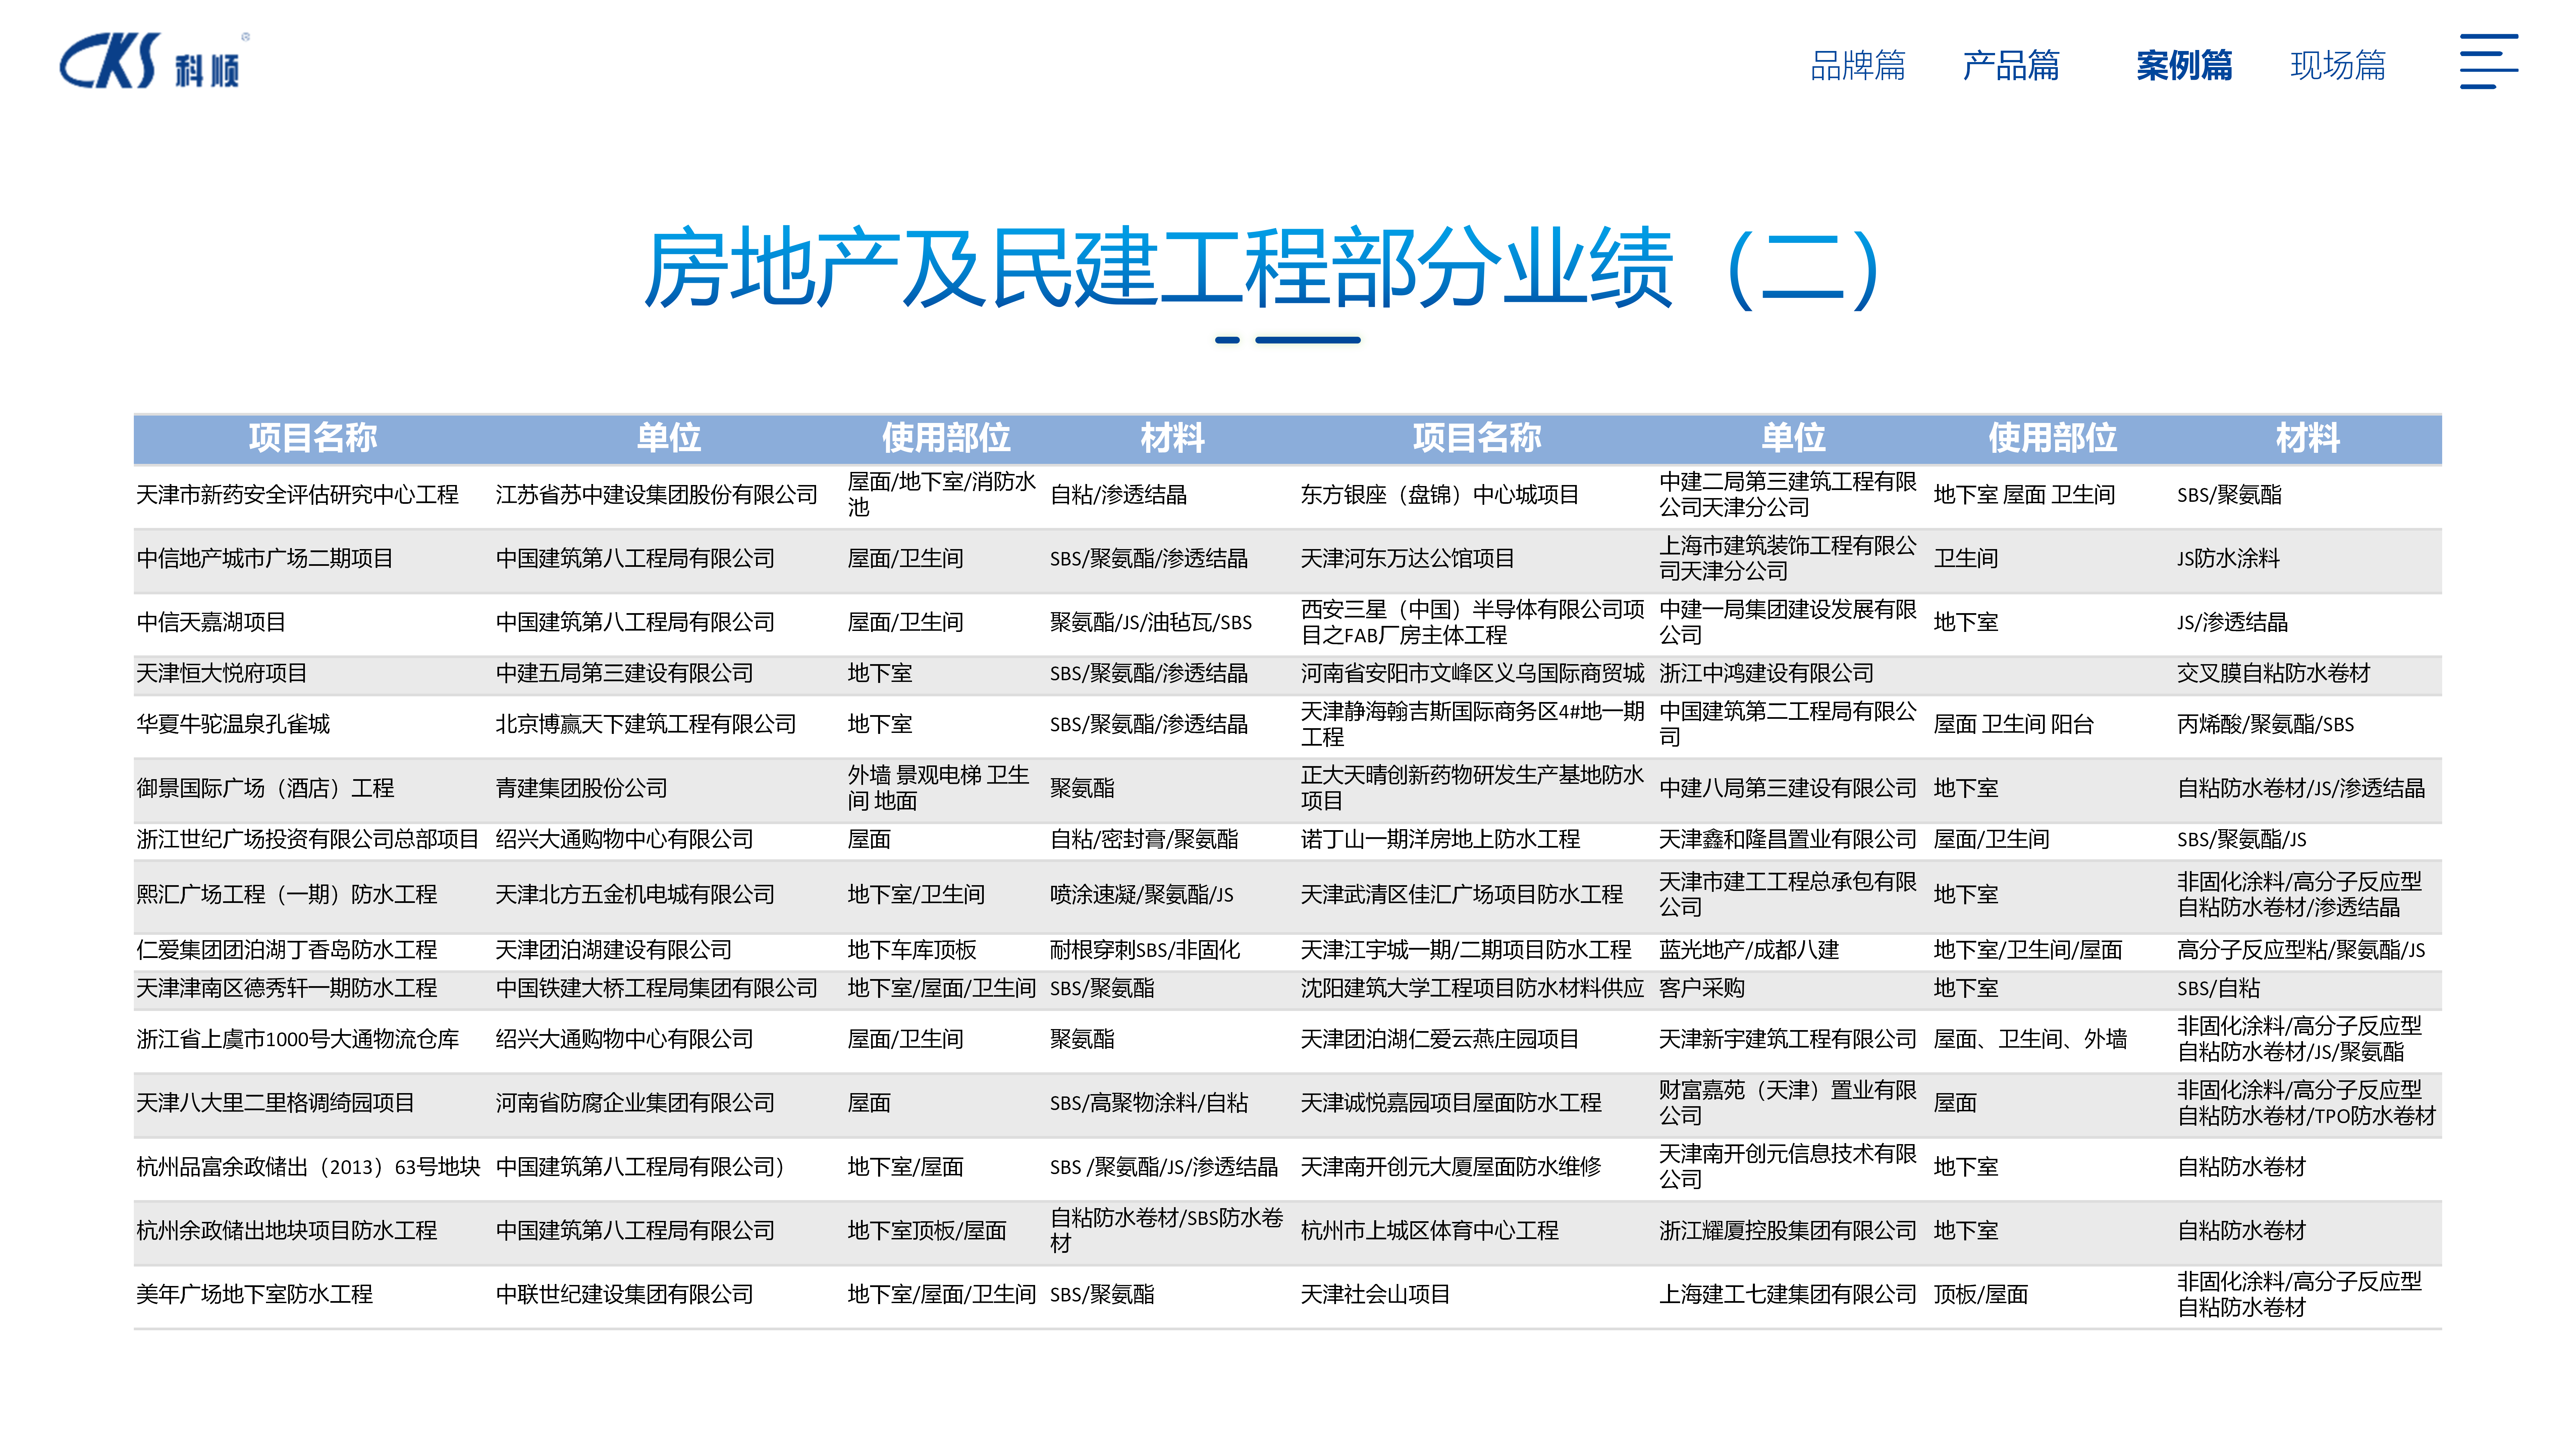Click project 沈阳建筑大学工程项目防水材料供应
This screenshot has width=2576, height=1449.
pyautogui.click(x=1472, y=989)
